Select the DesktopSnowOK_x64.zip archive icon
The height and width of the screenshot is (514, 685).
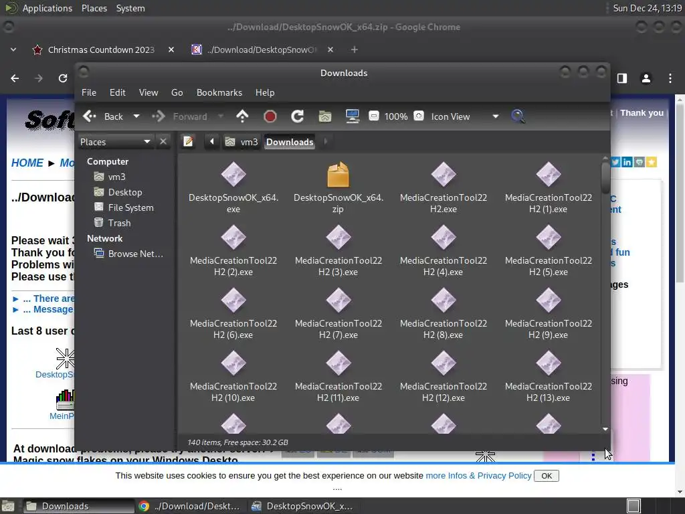(x=338, y=175)
